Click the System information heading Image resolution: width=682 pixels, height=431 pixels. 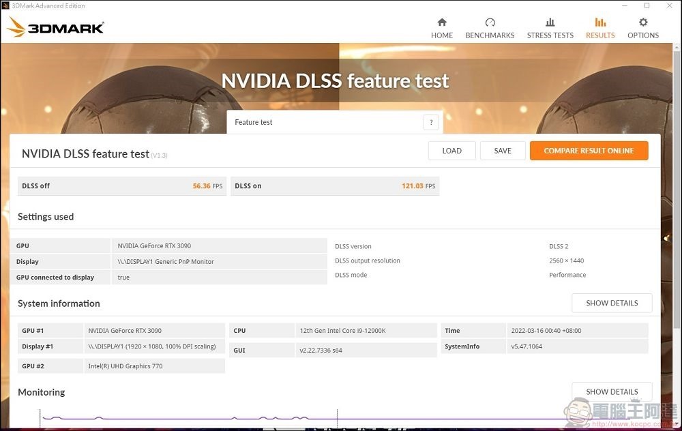[x=59, y=303]
